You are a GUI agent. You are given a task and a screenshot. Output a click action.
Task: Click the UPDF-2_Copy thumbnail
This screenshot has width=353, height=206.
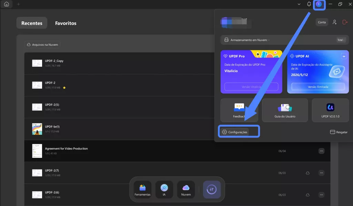pos(37,63)
